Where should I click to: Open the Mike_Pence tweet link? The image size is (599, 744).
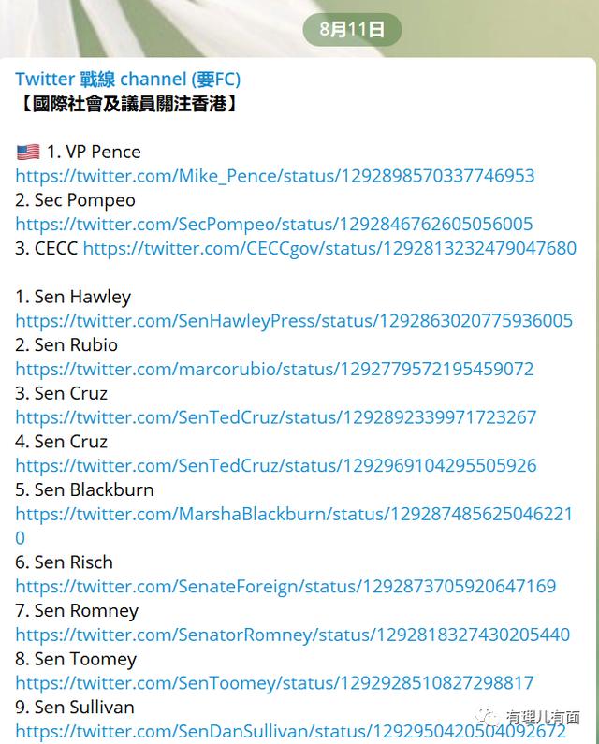(275, 176)
